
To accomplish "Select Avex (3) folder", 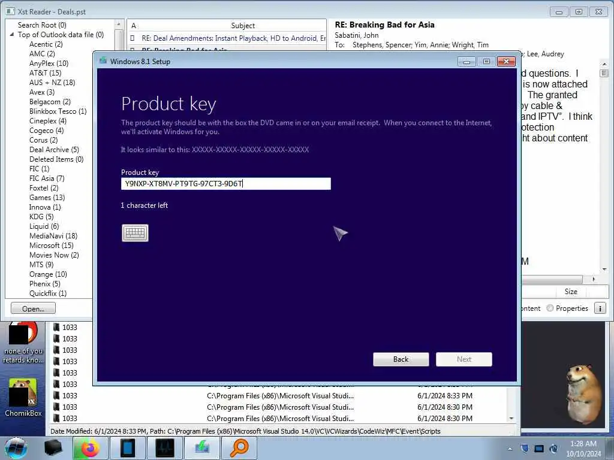I will coord(42,92).
